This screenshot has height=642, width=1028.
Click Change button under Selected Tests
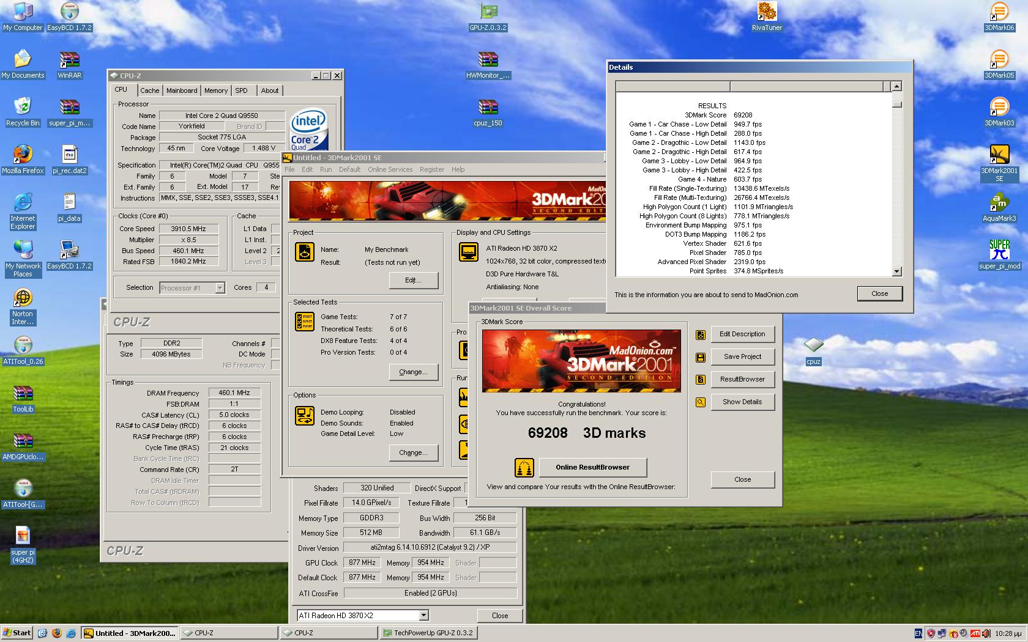[414, 372]
